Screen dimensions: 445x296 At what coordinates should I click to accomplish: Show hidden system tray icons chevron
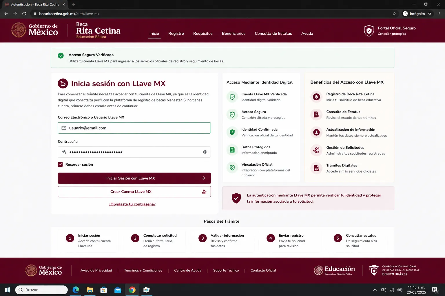click(x=375, y=290)
